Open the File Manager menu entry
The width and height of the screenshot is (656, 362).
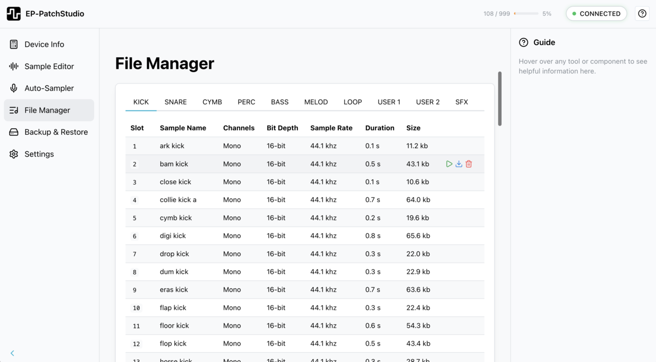coord(49,110)
